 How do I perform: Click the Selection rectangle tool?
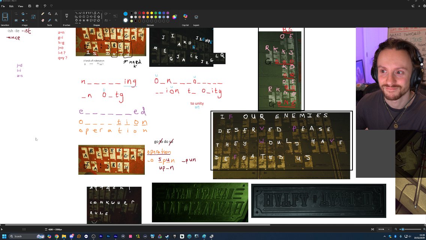click(x=5, y=17)
